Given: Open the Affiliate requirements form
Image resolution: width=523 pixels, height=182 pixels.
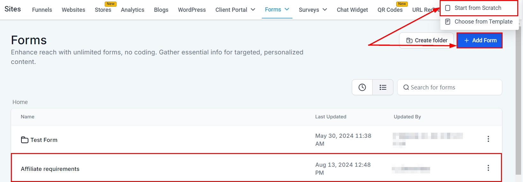Looking at the screenshot, I should point(50,169).
